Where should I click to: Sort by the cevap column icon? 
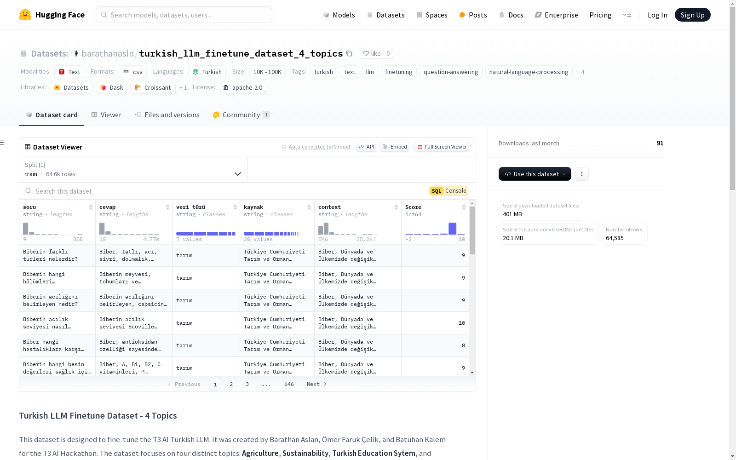tap(167, 207)
